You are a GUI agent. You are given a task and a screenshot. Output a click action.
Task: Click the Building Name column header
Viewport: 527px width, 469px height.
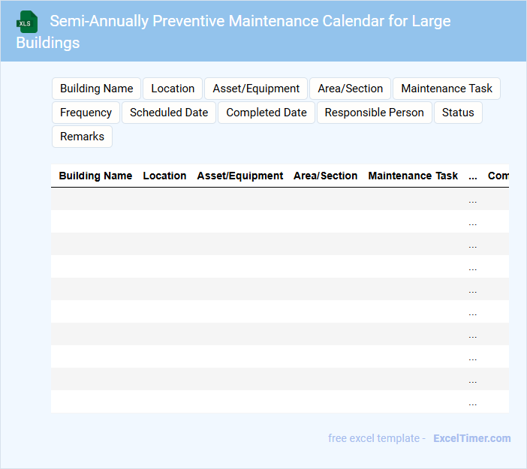(95, 176)
